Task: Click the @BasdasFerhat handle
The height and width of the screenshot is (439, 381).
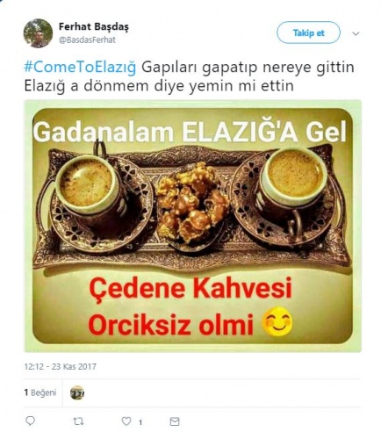Action: pos(87,40)
